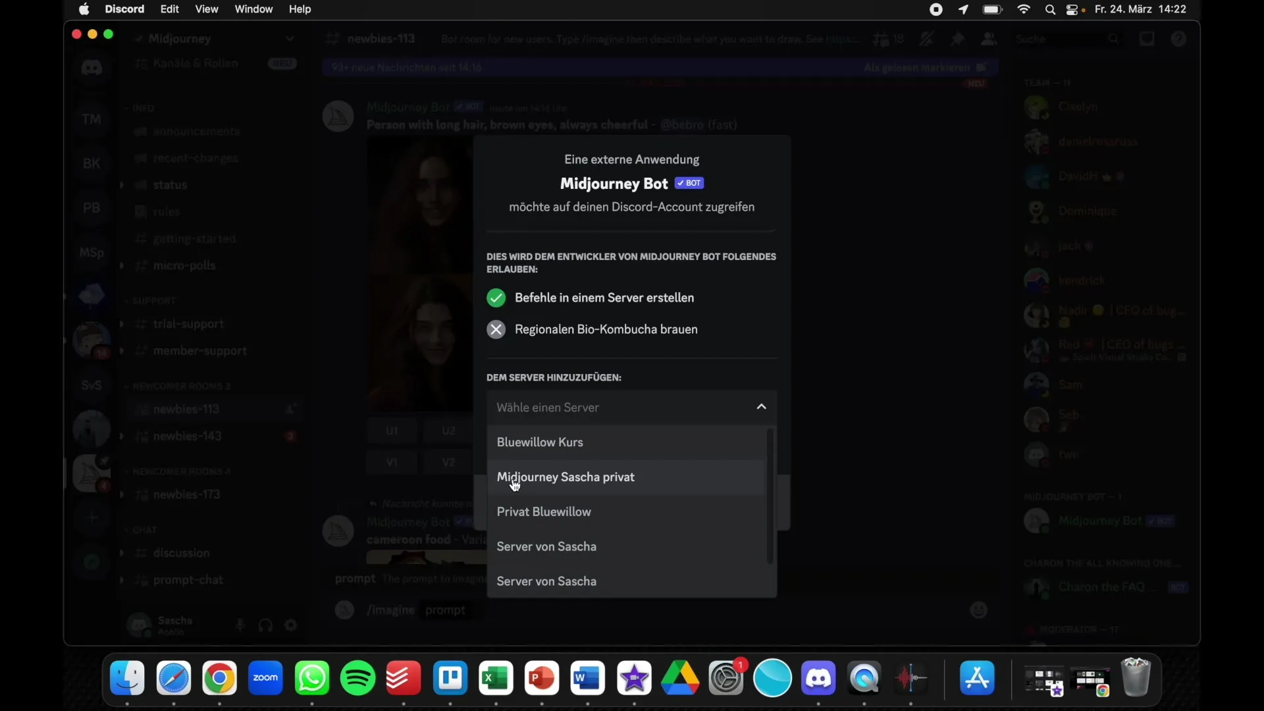Open the PB server in sidebar
The height and width of the screenshot is (711, 1264).
pyautogui.click(x=92, y=208)
